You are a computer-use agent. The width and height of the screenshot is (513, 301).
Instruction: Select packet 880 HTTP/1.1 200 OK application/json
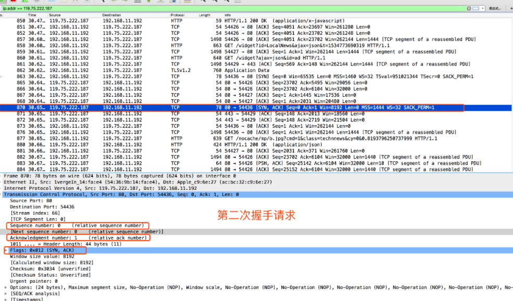(x=256, y=145)
